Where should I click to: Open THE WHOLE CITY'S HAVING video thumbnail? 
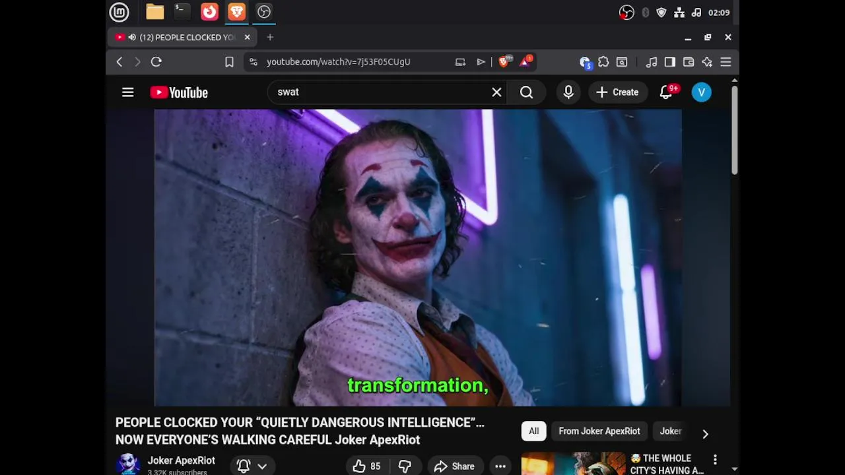click(573, 464)
